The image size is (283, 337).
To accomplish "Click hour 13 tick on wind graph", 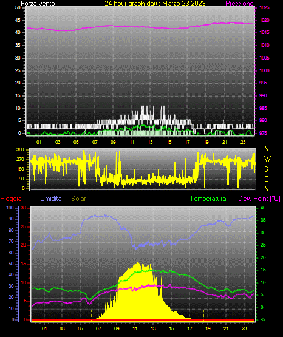I will click(150, 142).
